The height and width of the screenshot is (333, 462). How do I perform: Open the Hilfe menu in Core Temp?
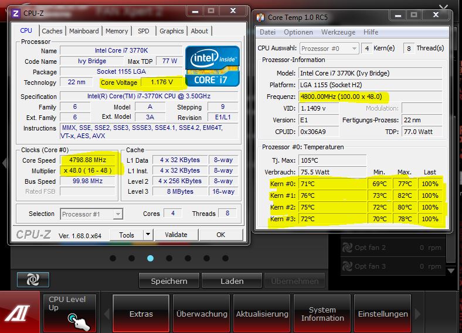click(371, 32)
